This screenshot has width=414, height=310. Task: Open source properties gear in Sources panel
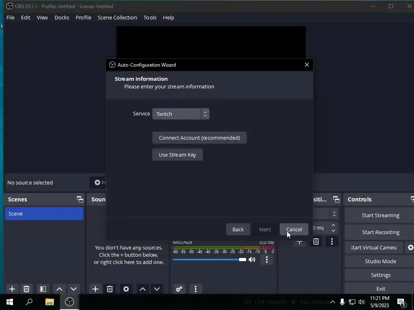(x=126, y=289)
